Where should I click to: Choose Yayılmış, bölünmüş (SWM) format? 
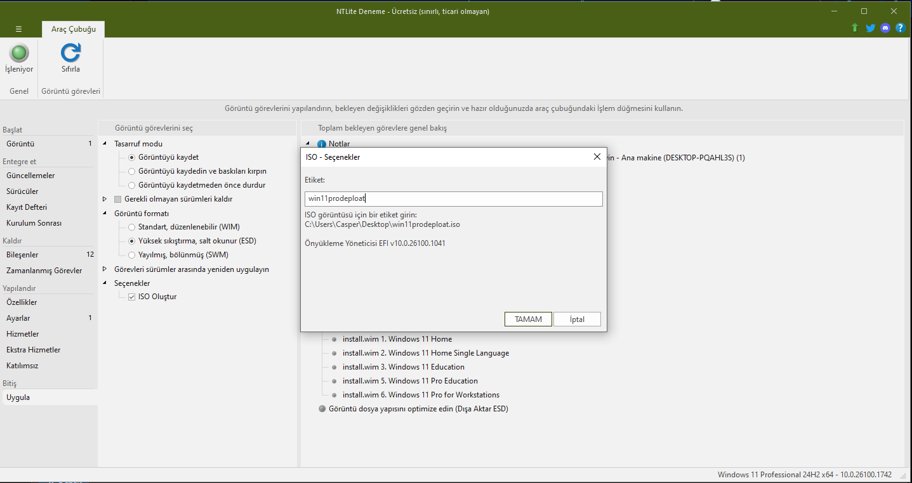click(x=132, y=255)
